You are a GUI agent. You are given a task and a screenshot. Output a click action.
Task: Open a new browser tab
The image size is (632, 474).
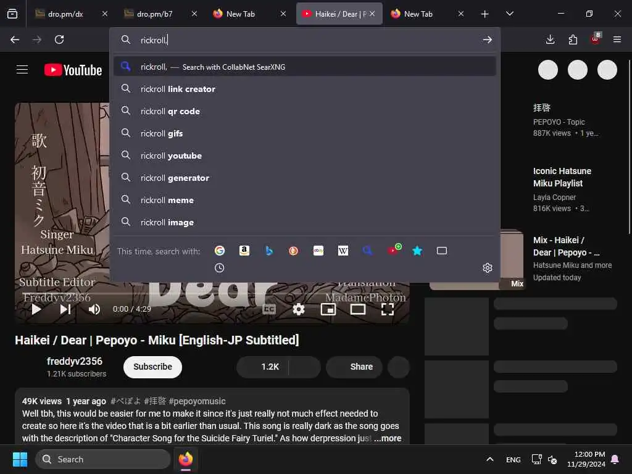[484, 14]
